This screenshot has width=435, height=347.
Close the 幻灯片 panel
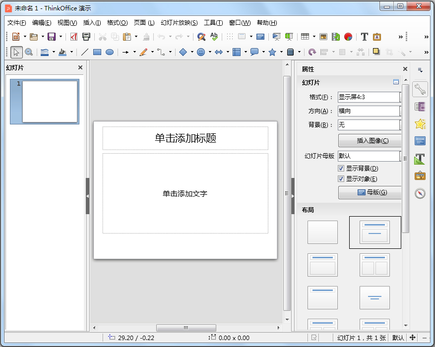[x=80, y=67]
